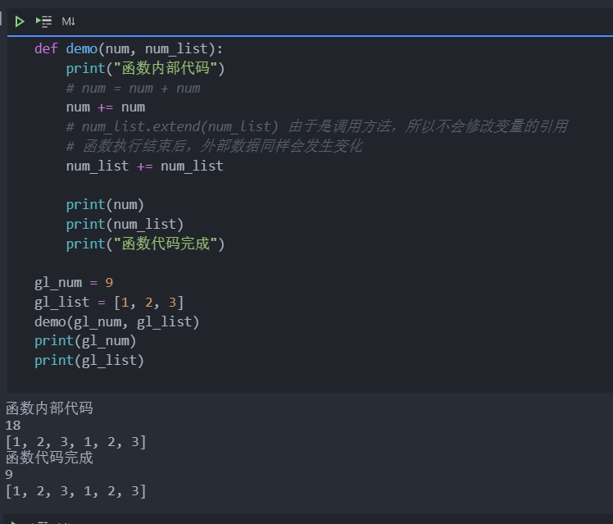Click the comment '# num = num + num'

click(x=134, y=89)
